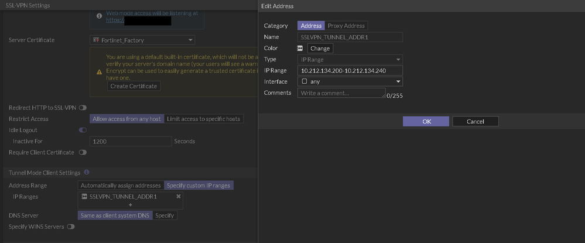Click the Create Certificate button
This screenshot has height=243, width=585.
pos(134,86)
